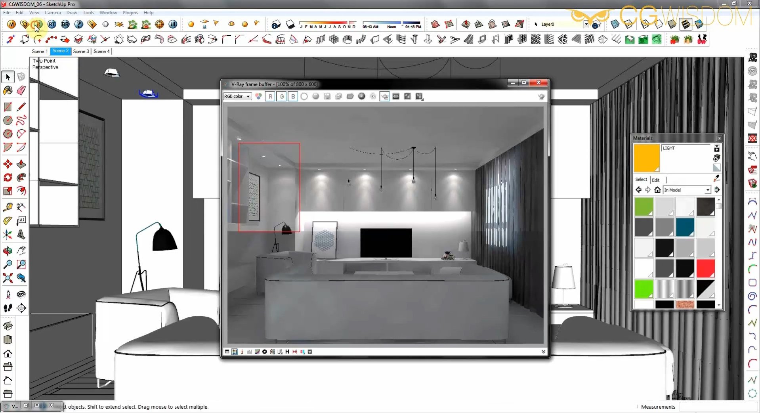
Task: Save image icon in V-Ray frame buffer
Action: tap(327, 96)
